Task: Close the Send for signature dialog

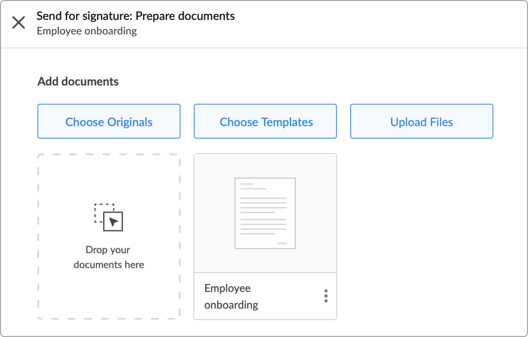Action: [x=18, y=23]
